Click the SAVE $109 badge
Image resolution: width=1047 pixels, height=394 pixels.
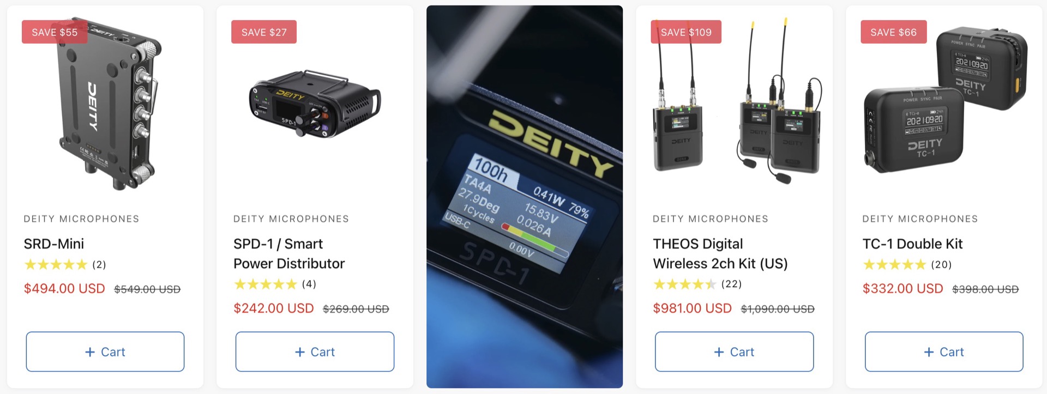click(686, 32)
